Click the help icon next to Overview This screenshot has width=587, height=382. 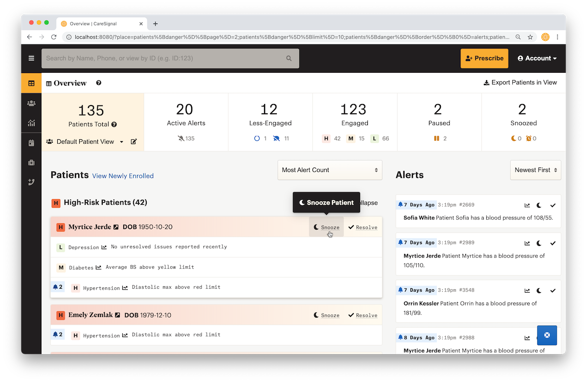[x=99, y=83]
